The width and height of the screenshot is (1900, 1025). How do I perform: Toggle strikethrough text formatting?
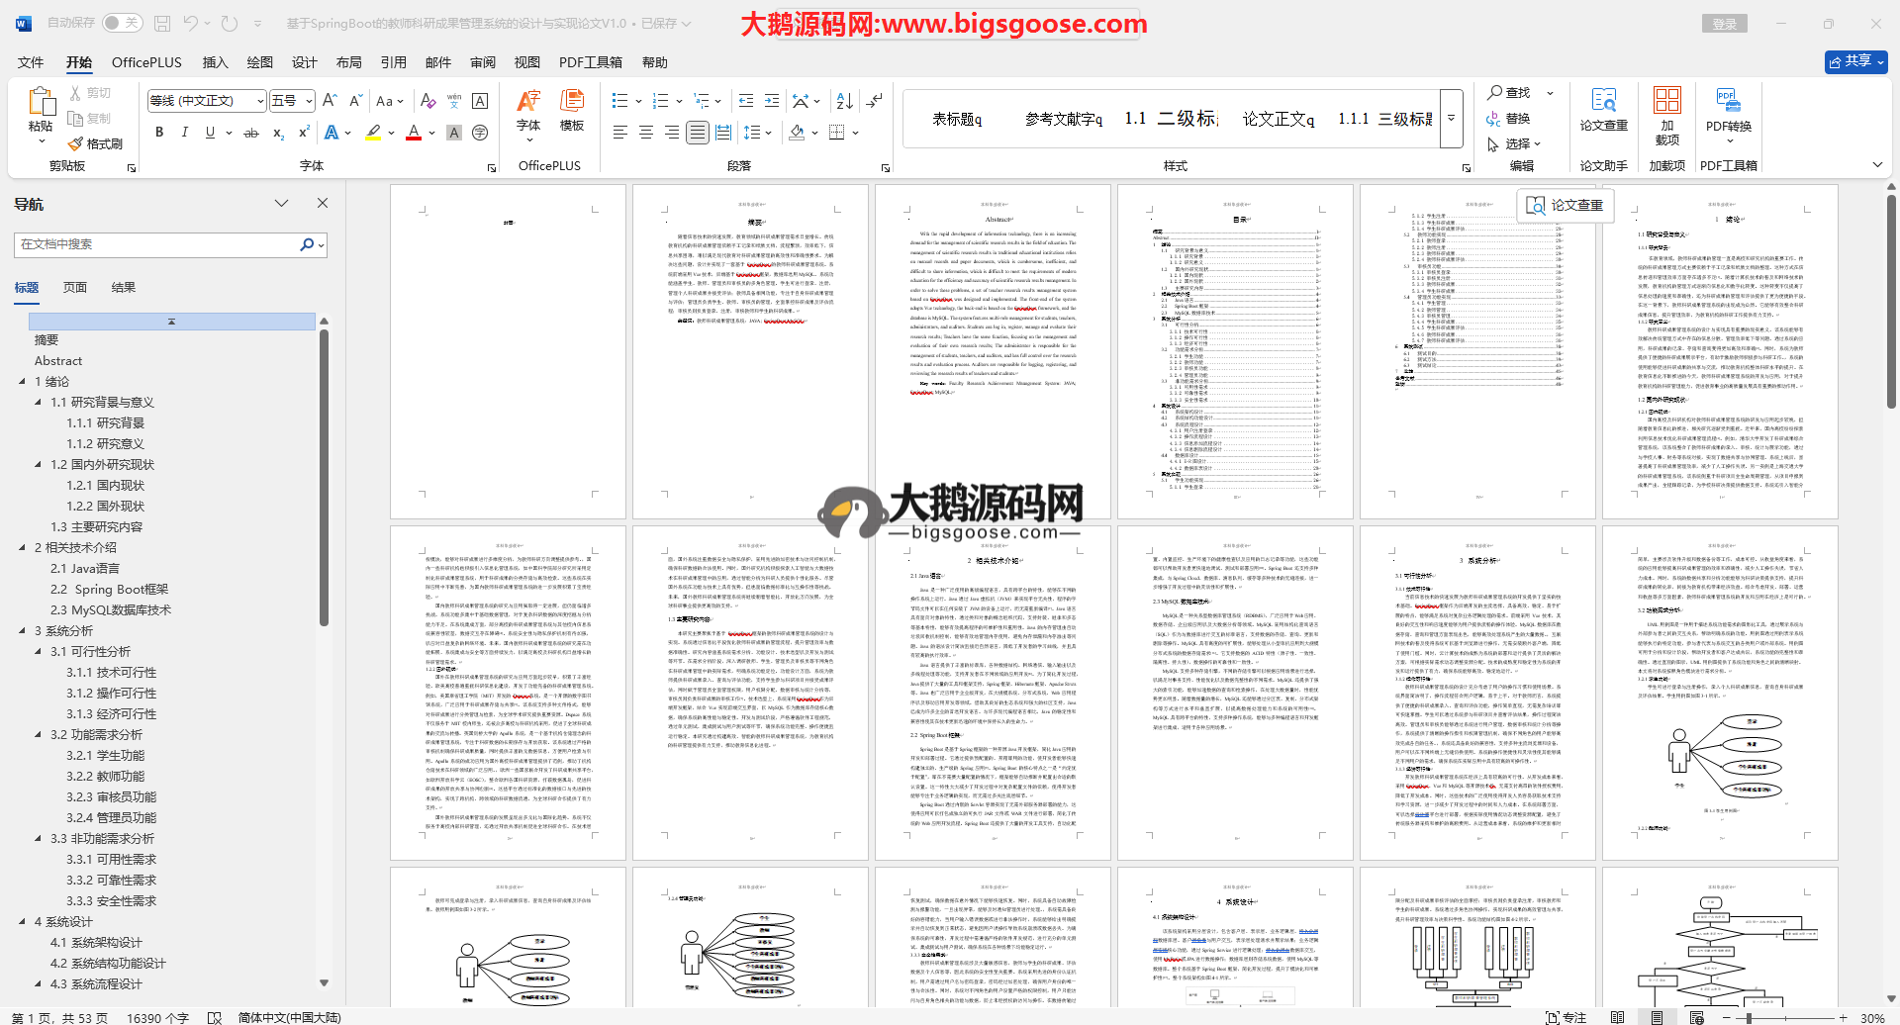click(x=251, y=133)
